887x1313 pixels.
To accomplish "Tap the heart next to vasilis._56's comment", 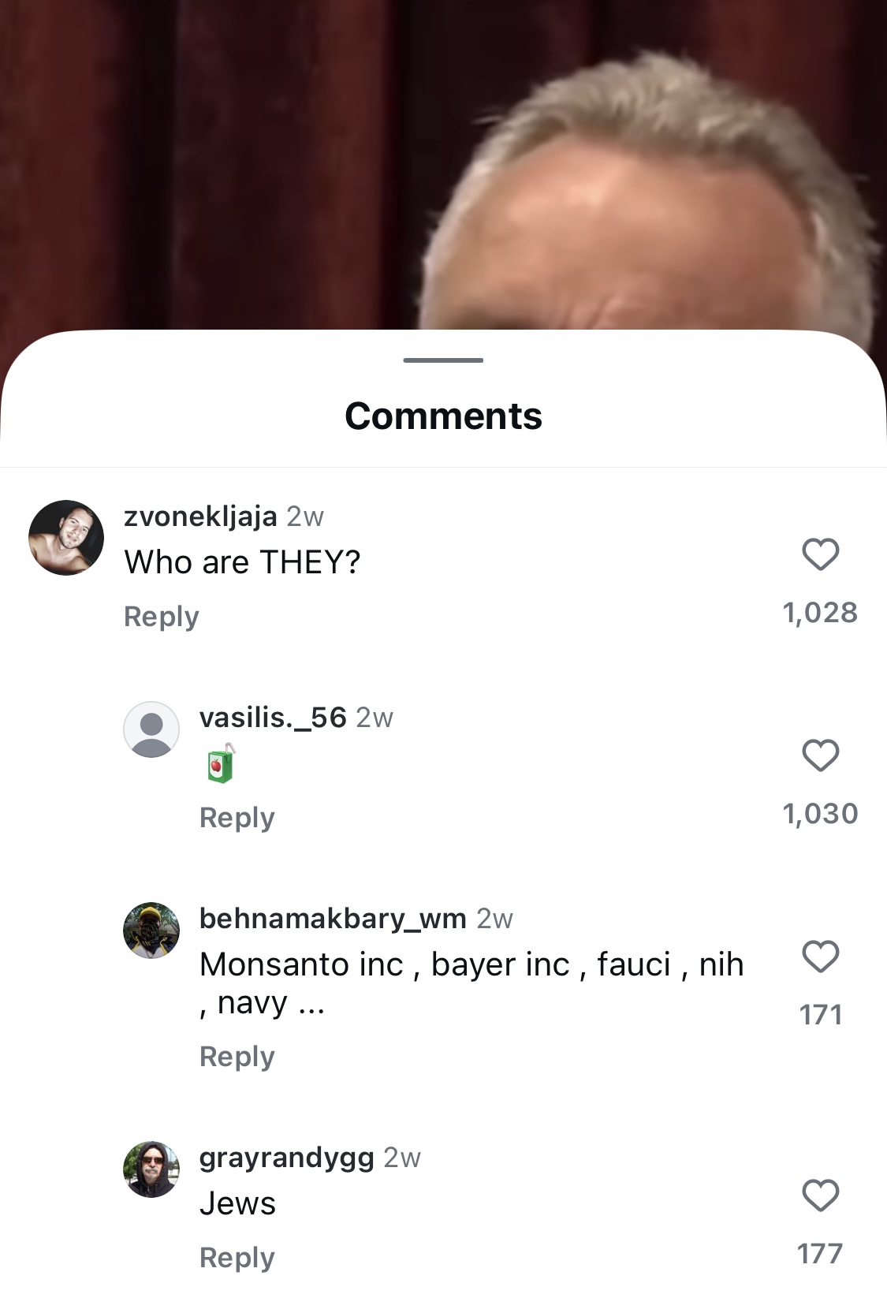I will pyautogui.click(x=820, y=755).
